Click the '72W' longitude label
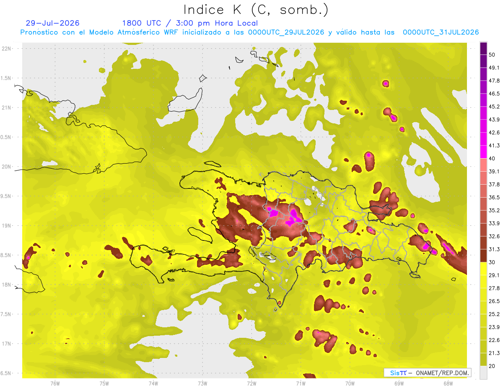The height and width of the screenshot is (389, 503). tap(251, 384)
